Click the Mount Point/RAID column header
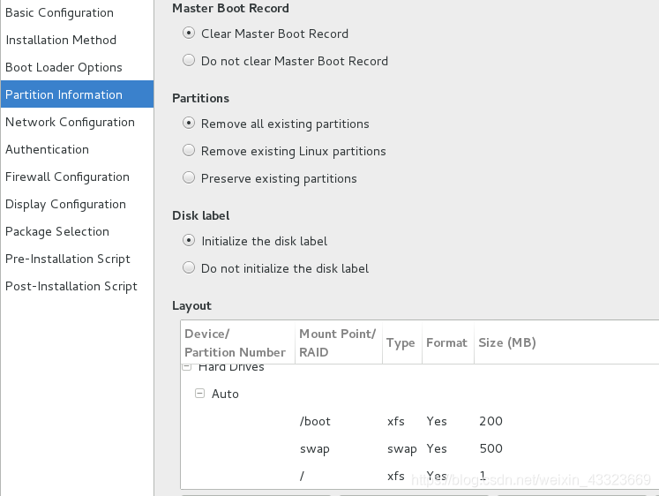The width and height of the screenshot is (659, 496). click(339, 342)
